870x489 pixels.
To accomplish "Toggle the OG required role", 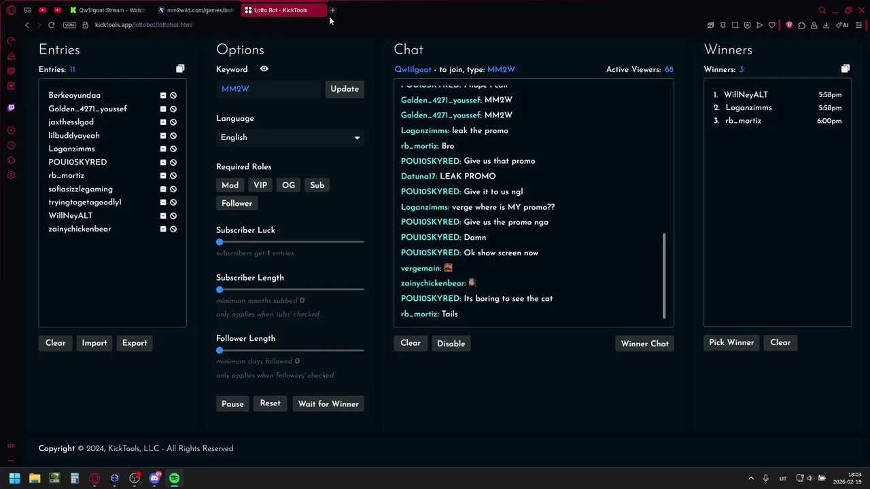I will pyautogui.click(x=288, y=185).
